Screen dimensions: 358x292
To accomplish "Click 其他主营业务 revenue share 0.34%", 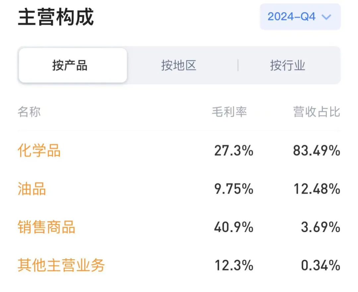I will tap(321, 266).
